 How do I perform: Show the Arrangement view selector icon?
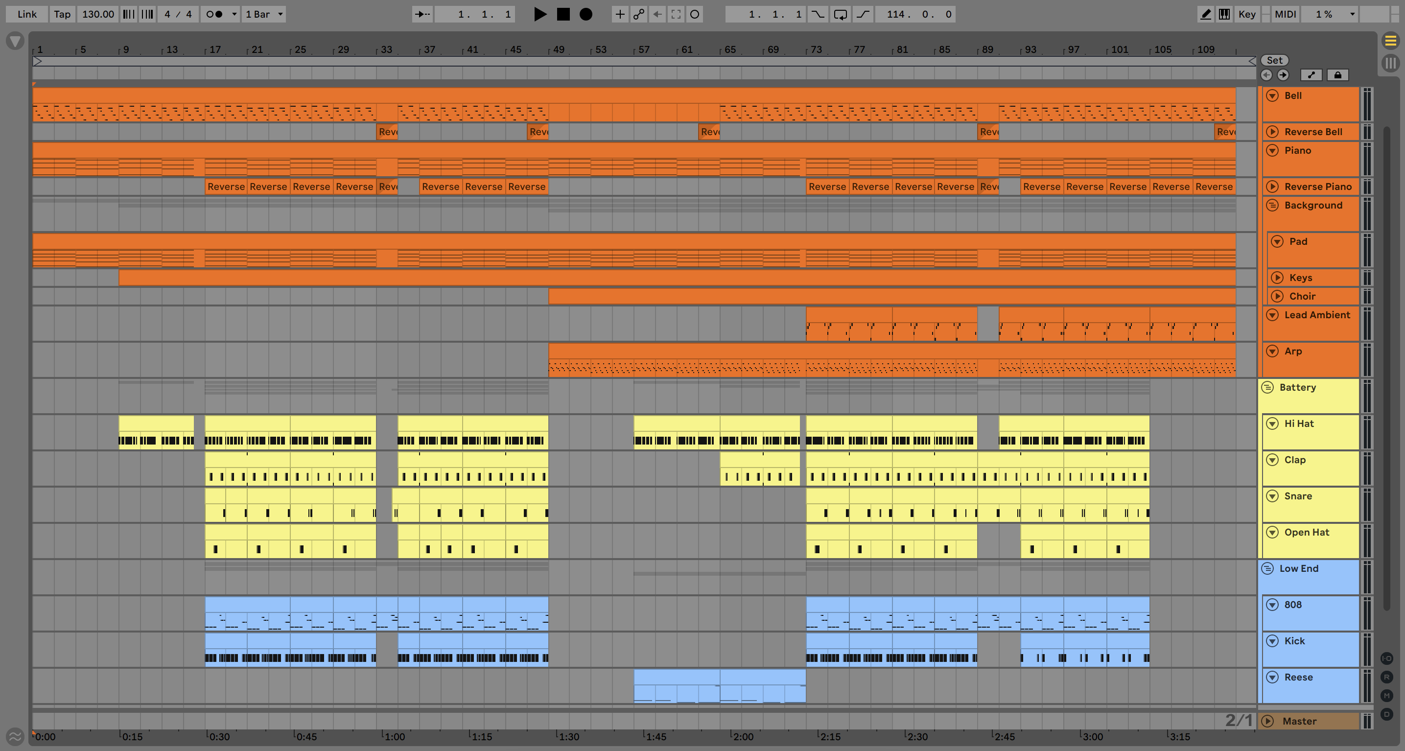(1390, 40)
